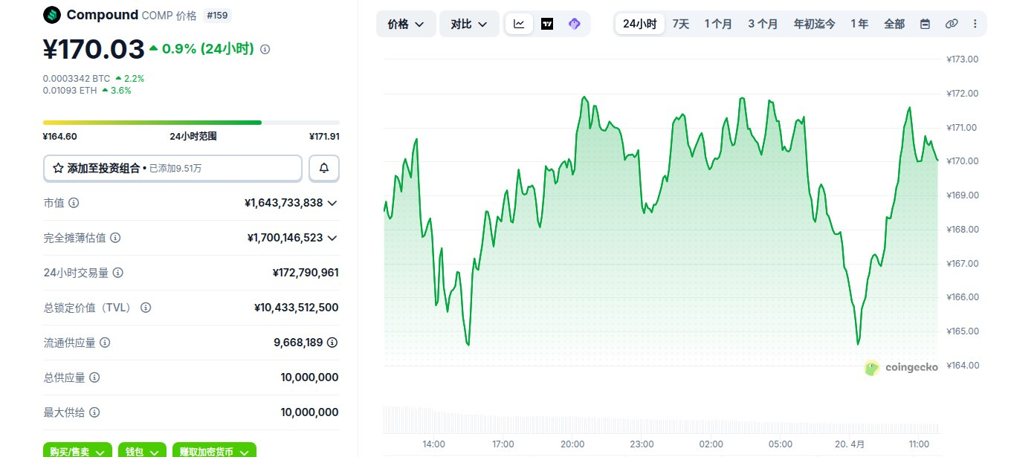Open the 价格 dropdown
This screenshot has height=457, width=1011.
tap(406, 24)
